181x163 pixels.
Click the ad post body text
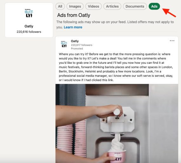tap(116, 67)
